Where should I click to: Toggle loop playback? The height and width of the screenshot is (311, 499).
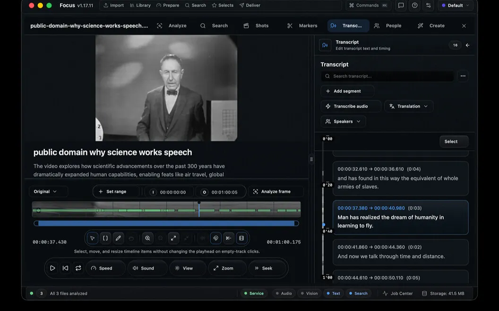pyautogui.click(x=78, y=268)
